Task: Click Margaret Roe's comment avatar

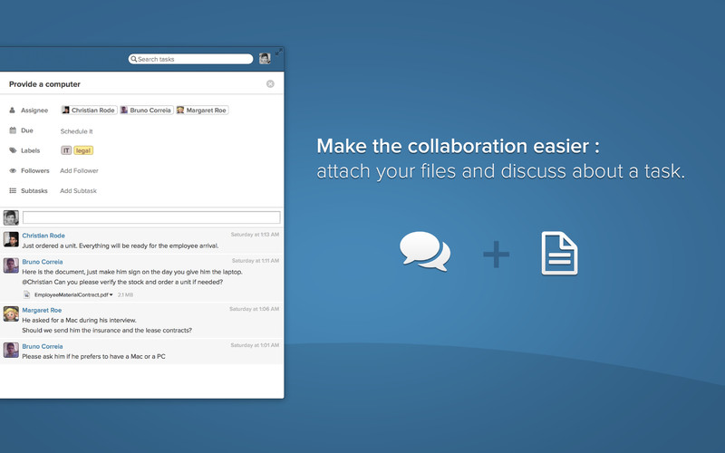Action: [x=11, y=313]
